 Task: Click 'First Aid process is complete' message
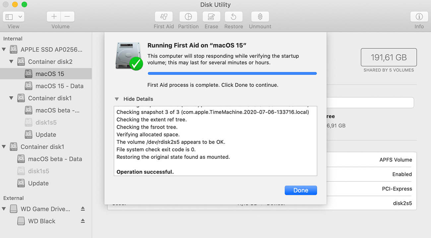tap(213, 85)
